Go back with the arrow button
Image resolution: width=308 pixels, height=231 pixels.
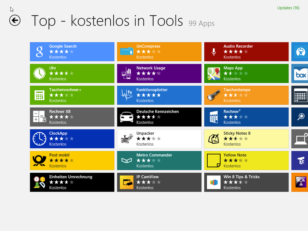(15, 20)
